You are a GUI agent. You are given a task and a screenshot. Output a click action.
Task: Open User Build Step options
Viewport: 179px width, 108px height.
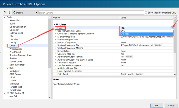pyautogui.click(x=17, y=65)
